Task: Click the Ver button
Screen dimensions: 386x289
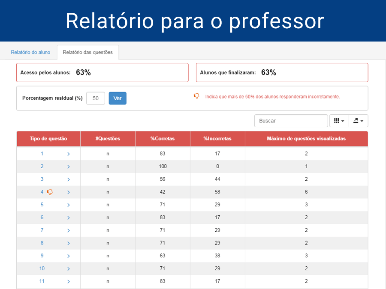Action: coord(118,98)
